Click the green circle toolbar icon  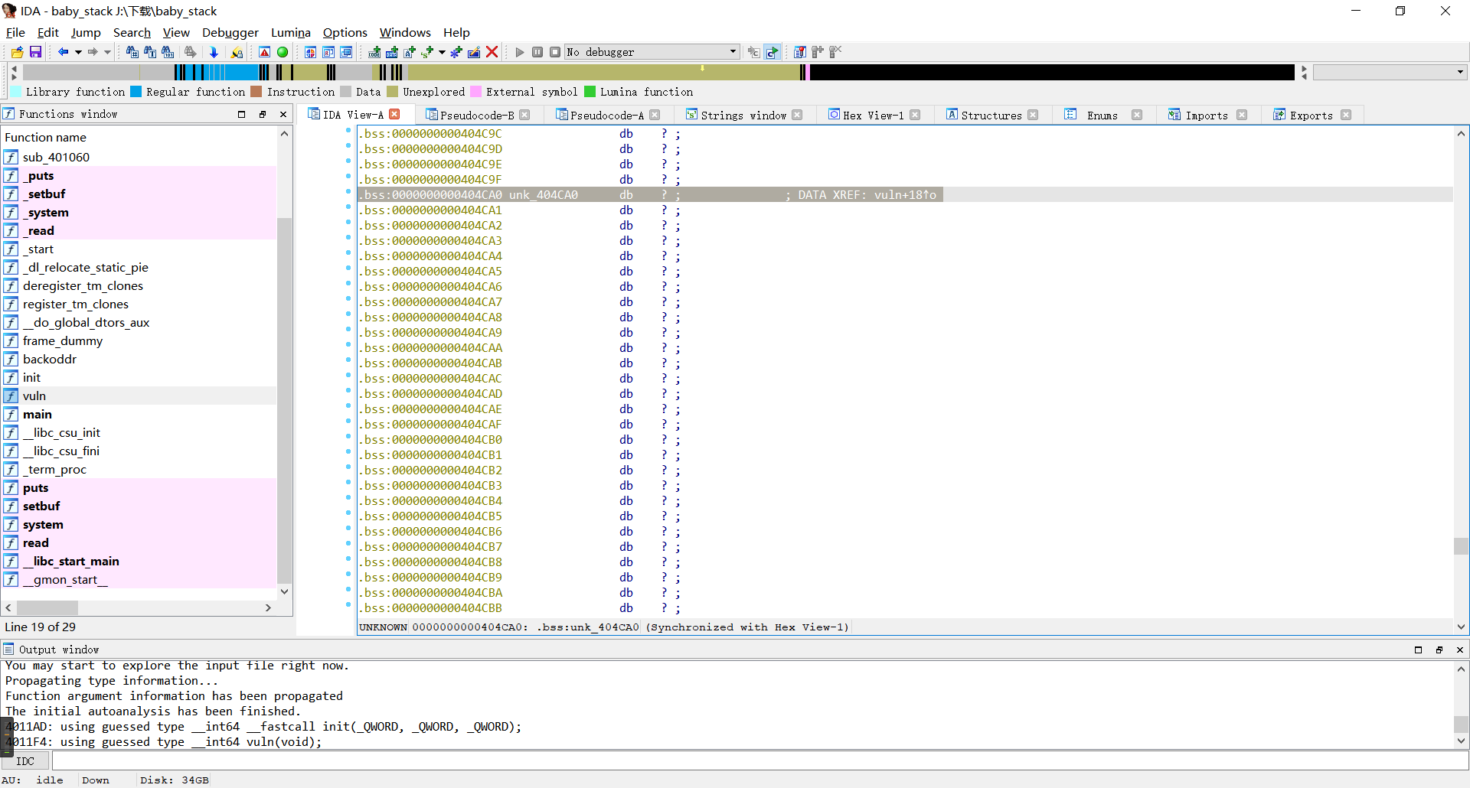click(283, 52)
